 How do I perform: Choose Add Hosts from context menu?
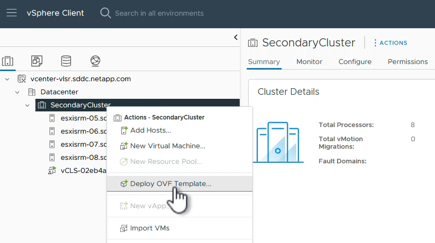pyautogui.click(x=150, y=130)
